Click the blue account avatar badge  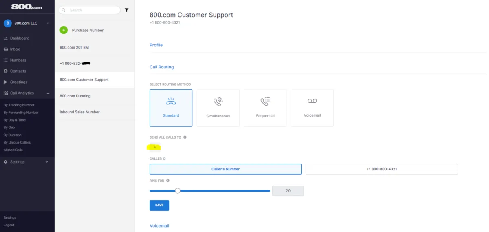pyautogui.click(x=7, y=23)
